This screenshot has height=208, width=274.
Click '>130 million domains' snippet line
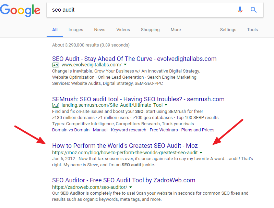click(135, 117)
